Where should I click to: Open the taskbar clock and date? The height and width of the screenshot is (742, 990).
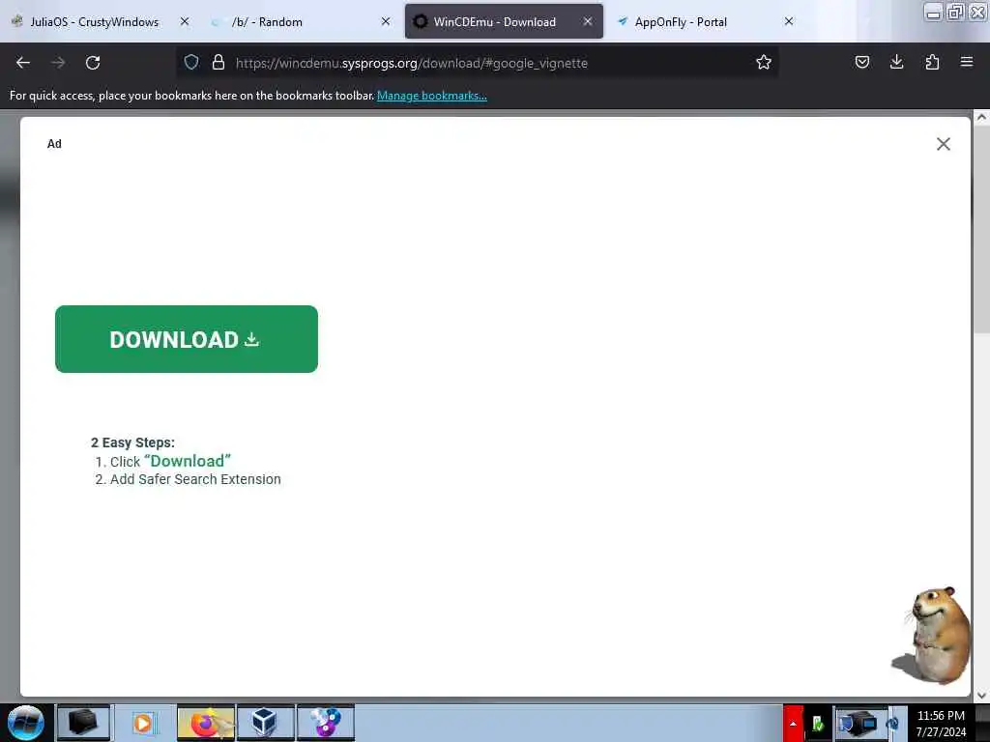click(941, 724)
